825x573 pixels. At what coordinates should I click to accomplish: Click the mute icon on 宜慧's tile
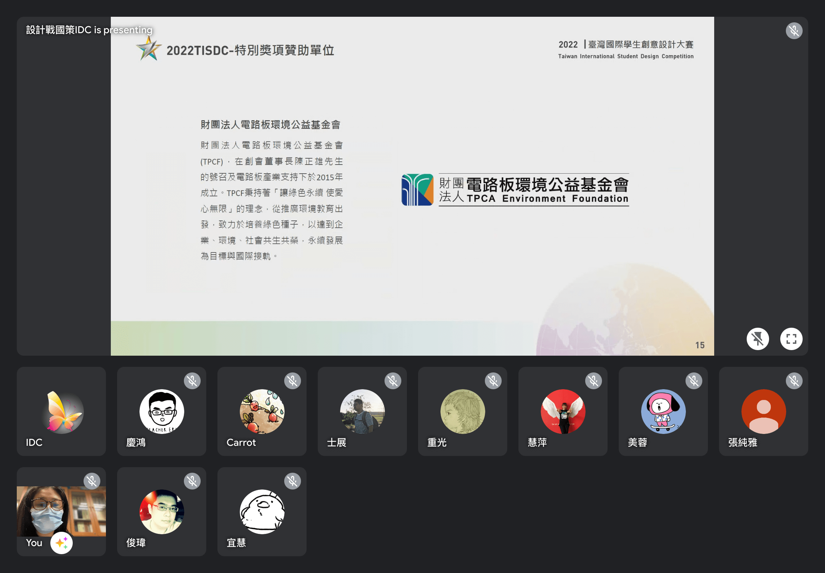(x=293, y=481)
